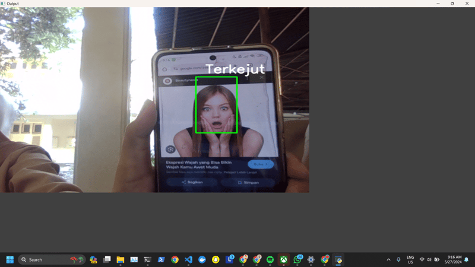Viewport: 475px width, 267px height.
Task: Open Wi-Fi network settings in the tray
Action: 422,260
